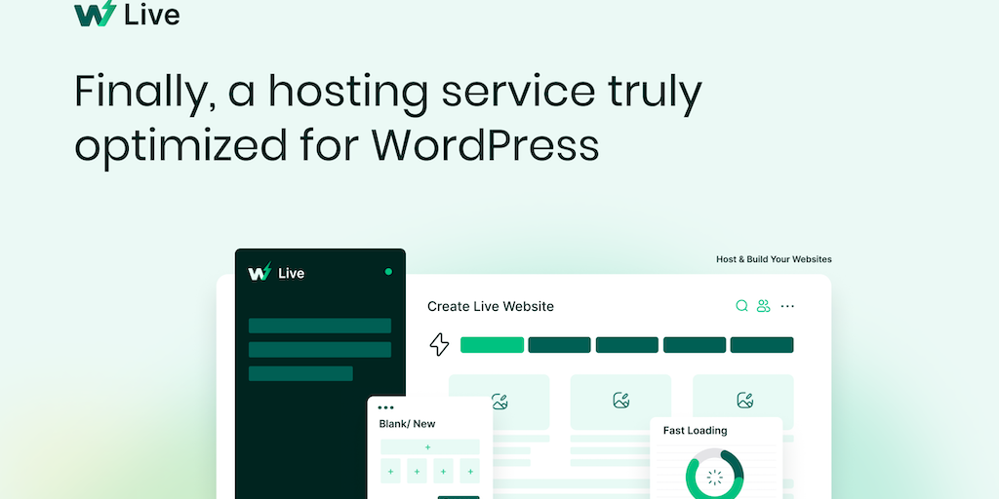Click the "optimized for WordPress" headline line
The height and width of the screenshot is (499, 999).
pyautogui.click(x=337, y=146)
